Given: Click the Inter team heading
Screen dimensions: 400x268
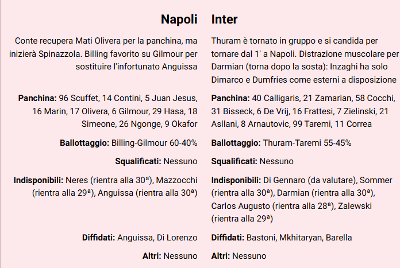Looking at the screenshot, I should click(x=224, y=20).
